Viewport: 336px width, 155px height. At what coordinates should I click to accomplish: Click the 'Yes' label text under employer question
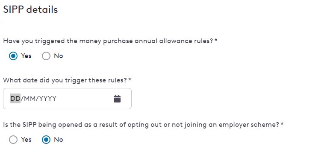point(26,140)
